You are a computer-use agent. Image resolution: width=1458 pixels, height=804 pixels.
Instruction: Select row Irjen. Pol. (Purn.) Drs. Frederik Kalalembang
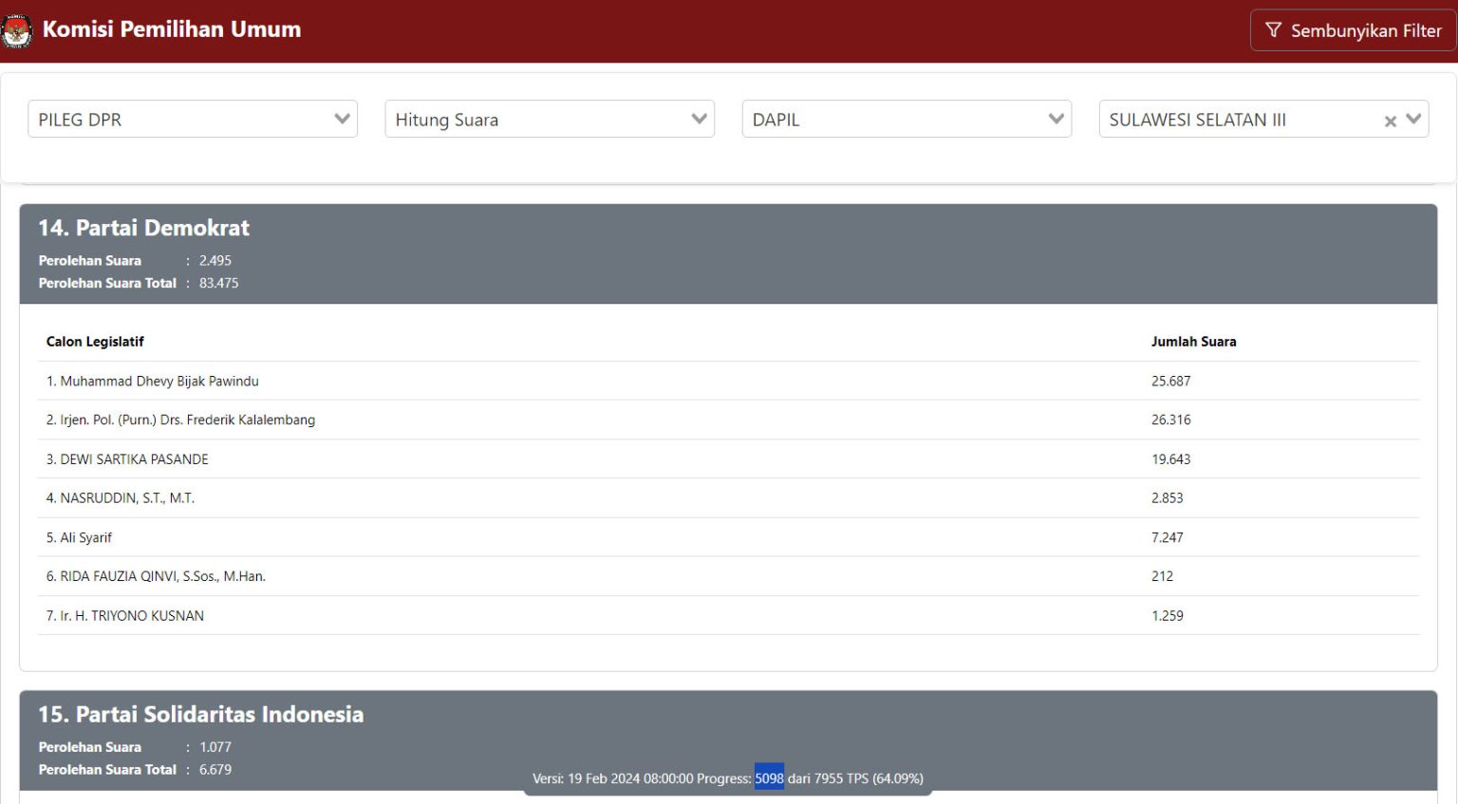[728, 420]
